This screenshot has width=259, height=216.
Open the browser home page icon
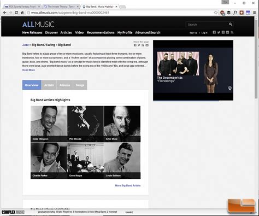22,13
